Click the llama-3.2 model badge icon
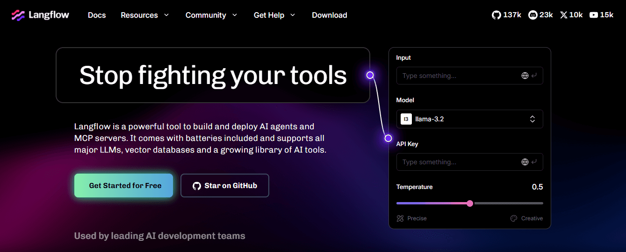The width and height of the screenshot is (626, 252). tap(406, 119)
